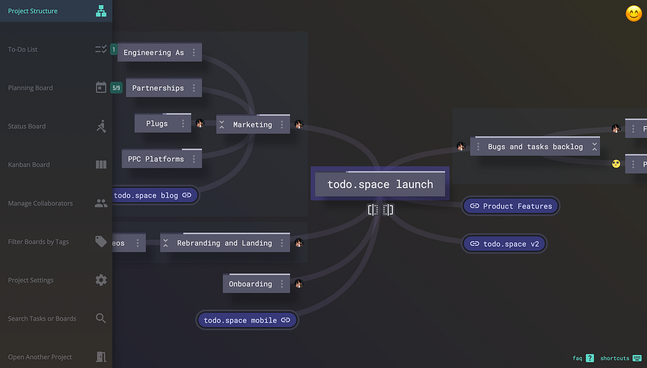The height and width of the screenshot is (368, 647).
Task: Click the avatar next to Rebranding and Landing
Action: tap(299, 243)
